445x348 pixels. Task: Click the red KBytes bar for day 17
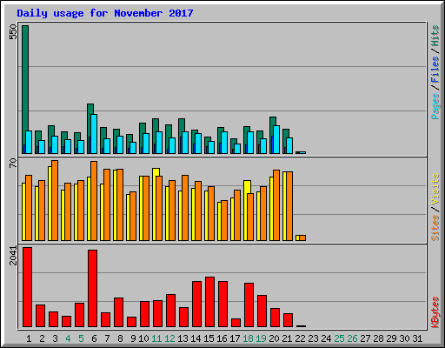(x=236, y=323)
